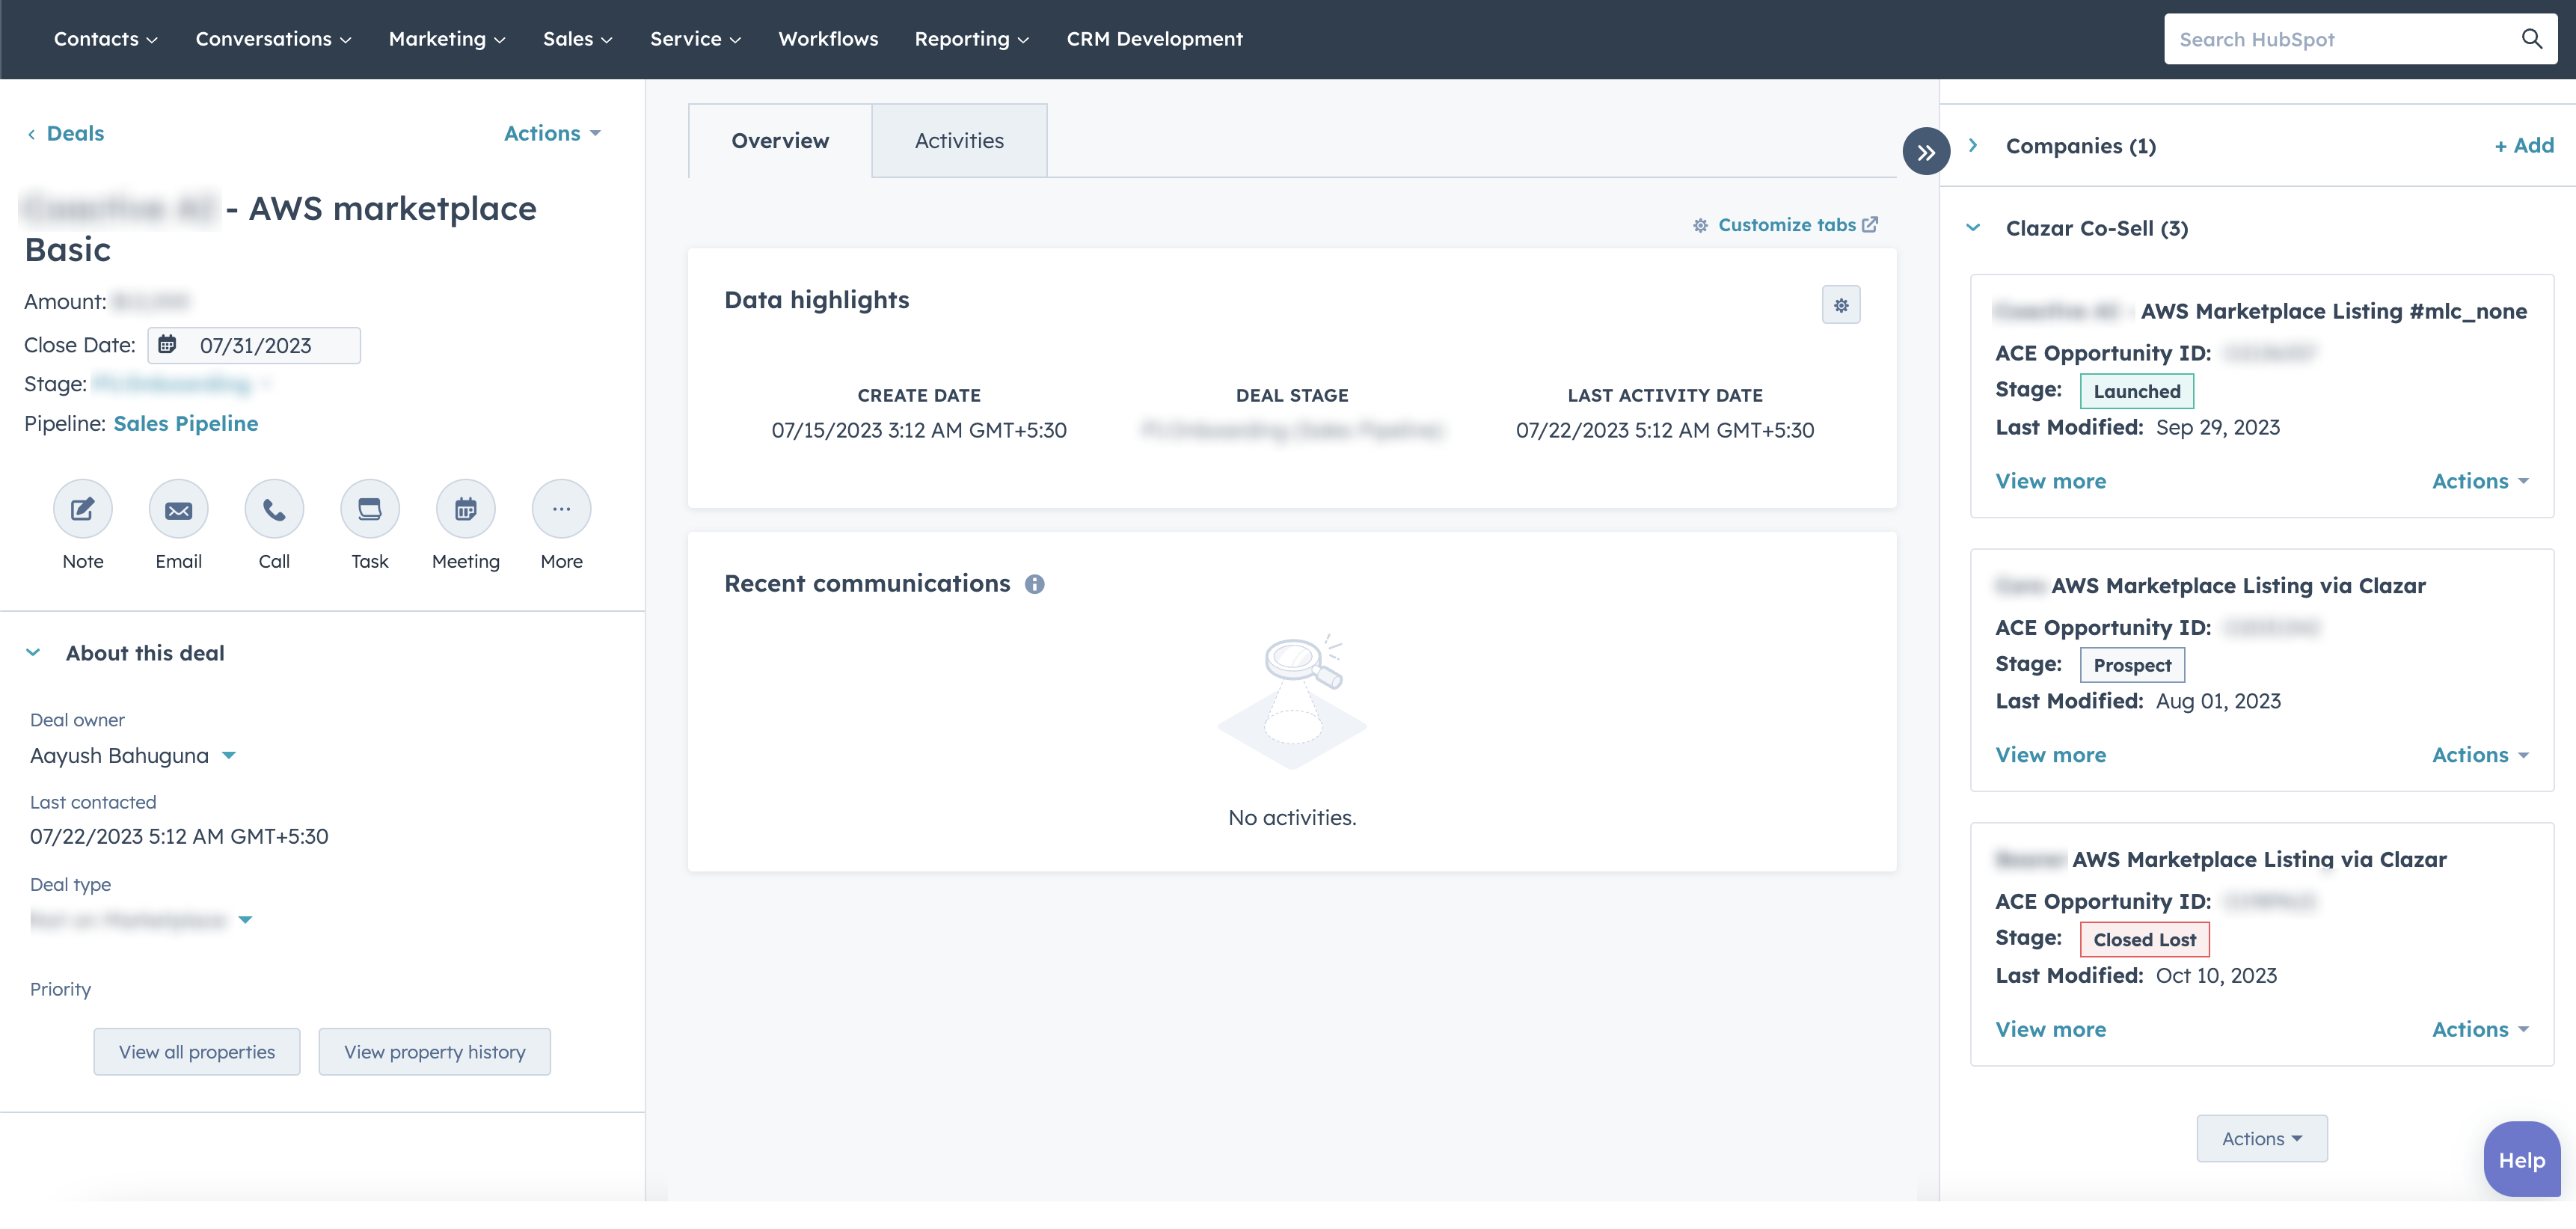Click View property history button
The image size is (2576, 1229).
434,1052
